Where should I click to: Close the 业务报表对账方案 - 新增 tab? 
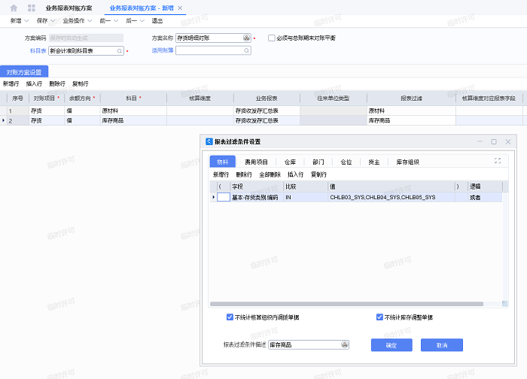tap(180, 8)
